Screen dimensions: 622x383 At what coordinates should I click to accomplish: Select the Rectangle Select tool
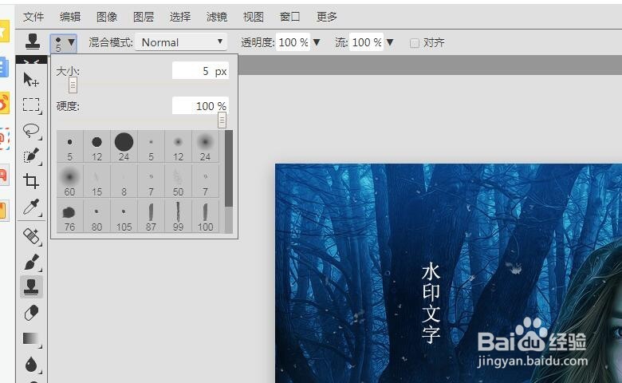pyautogui.click(x=31, y=105)
